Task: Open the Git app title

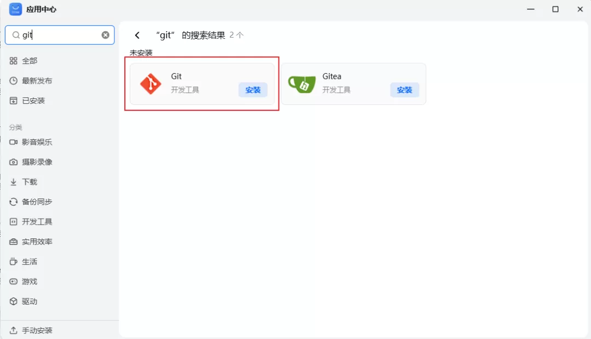Action: tap(176, 77)
